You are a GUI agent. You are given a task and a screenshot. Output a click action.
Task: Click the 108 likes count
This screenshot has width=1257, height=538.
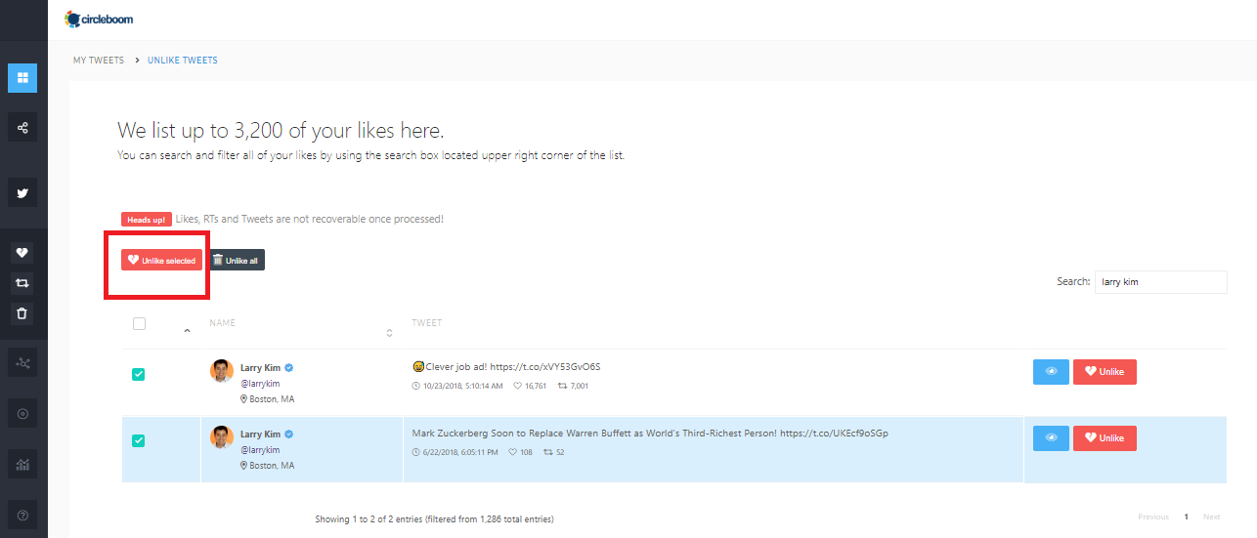pyautogui.click(x=527, y=452)
